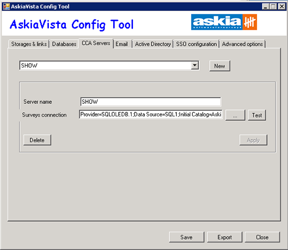The image size is (288, 250).
Task: Click the Surveys connection string field
Action: [x=150, y=114]
